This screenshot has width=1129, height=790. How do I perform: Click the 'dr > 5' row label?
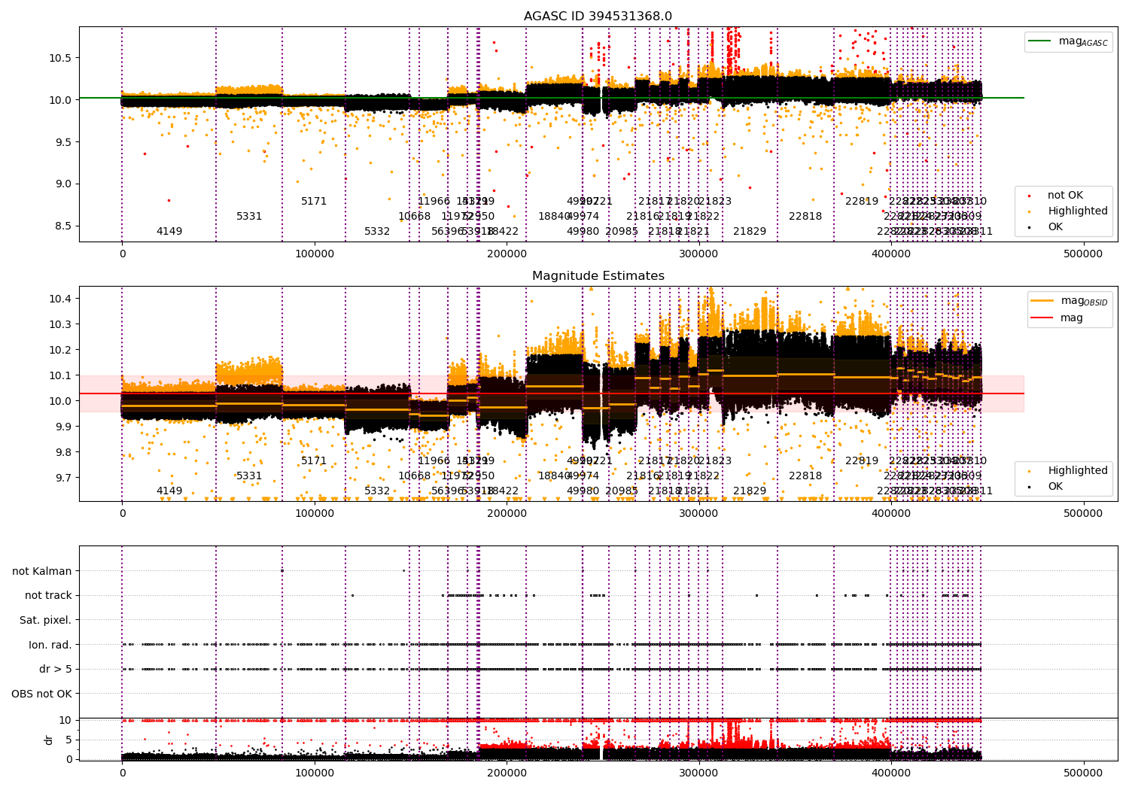[56, 669]
